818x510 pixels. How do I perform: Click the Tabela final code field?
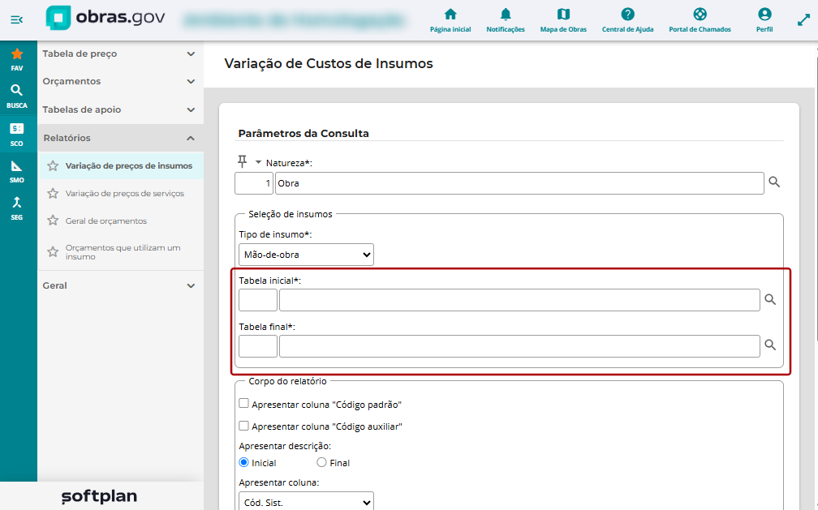(x=258, y=346)
